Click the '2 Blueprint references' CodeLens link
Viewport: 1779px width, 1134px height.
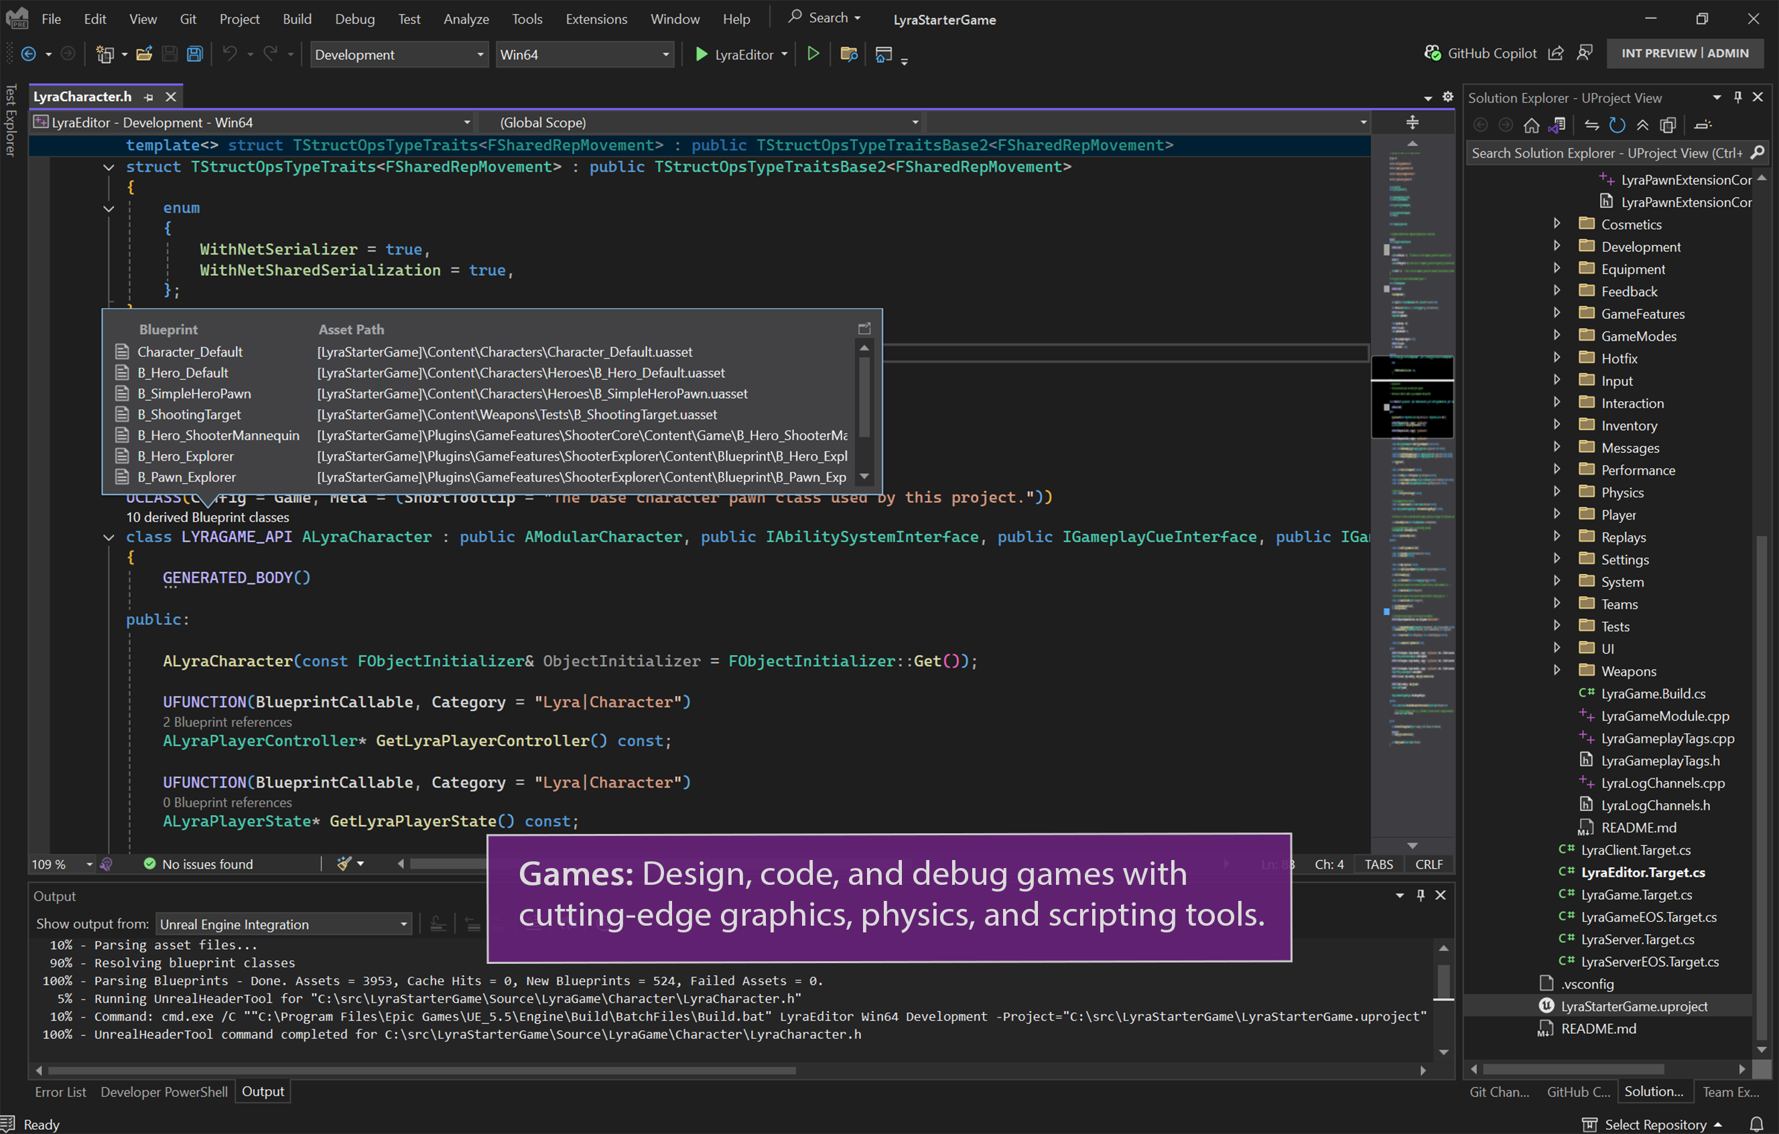tap(226, 722)
